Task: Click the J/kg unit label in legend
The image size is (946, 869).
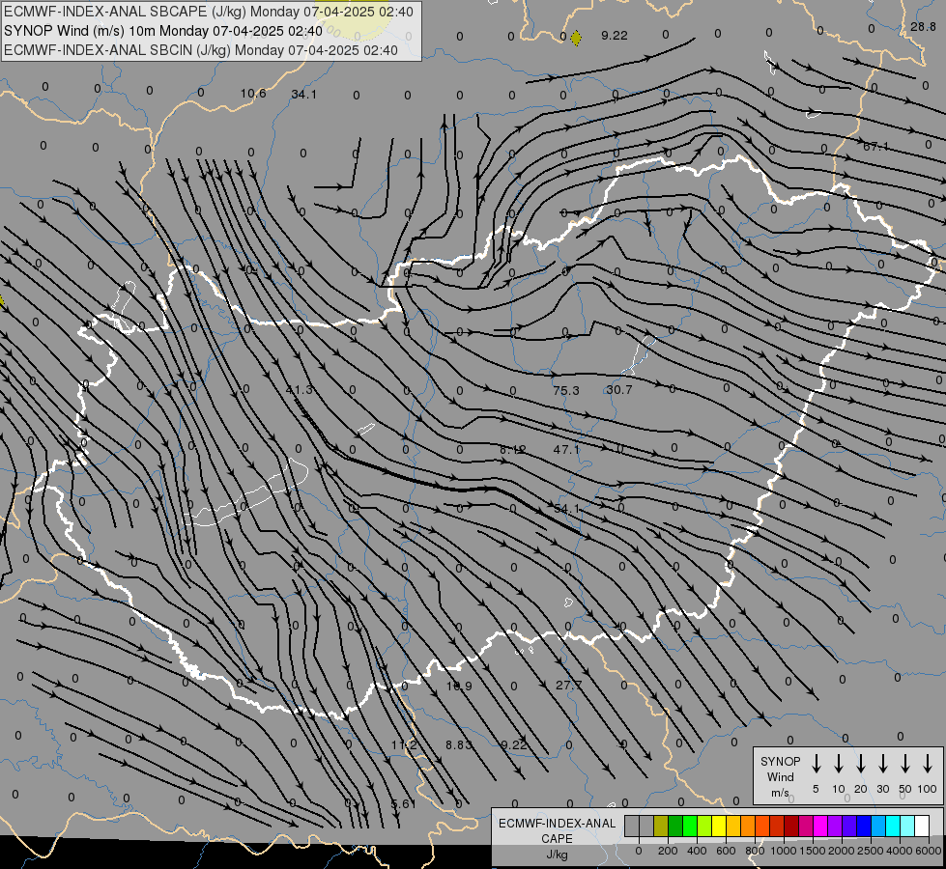Action: (x=557, y=855)
